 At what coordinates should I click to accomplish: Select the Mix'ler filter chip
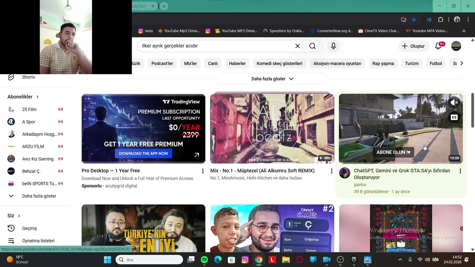(190, 63)
